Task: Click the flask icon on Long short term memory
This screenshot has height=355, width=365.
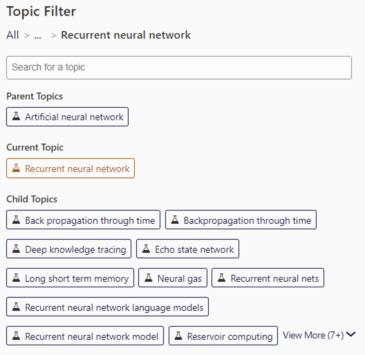Action: 16,278
